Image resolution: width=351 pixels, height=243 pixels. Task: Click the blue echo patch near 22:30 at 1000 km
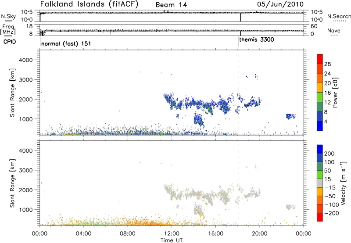click(x=290, y=116)
